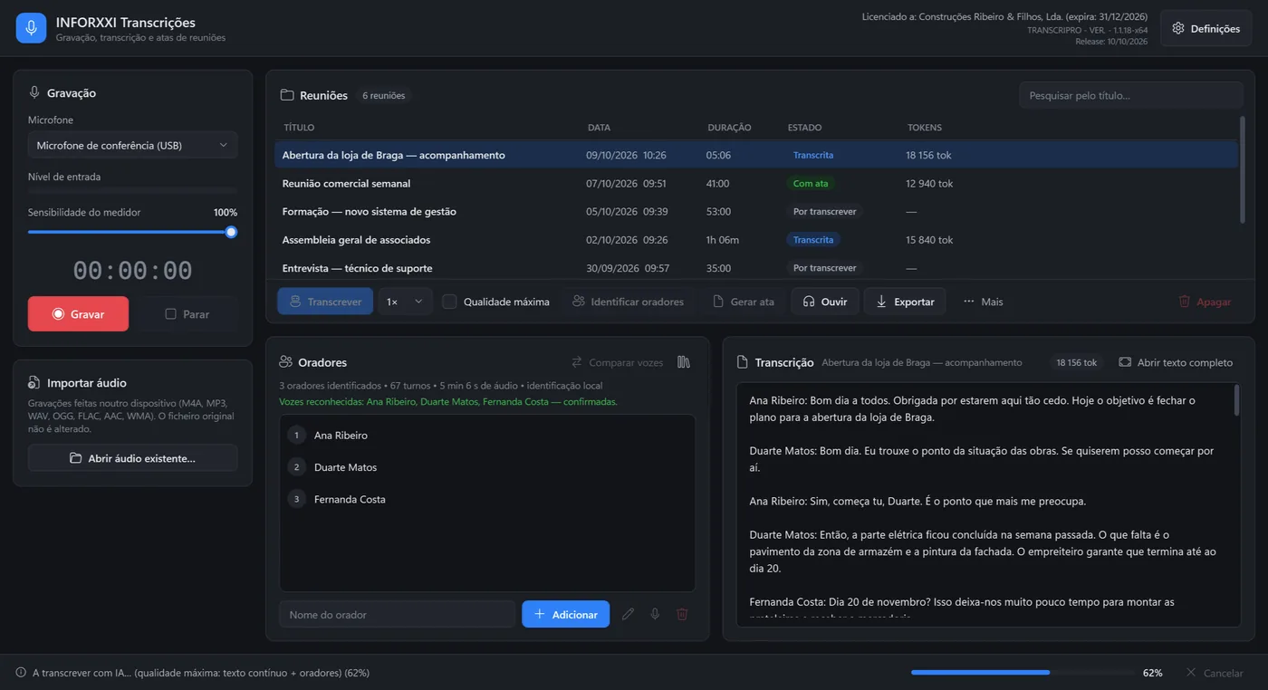Add a speaker with Adicionar button

[x=565, y=614]
